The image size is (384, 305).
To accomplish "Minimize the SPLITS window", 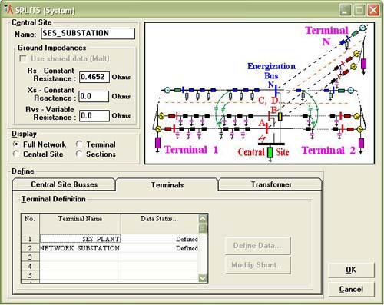I will pos(346,10).
